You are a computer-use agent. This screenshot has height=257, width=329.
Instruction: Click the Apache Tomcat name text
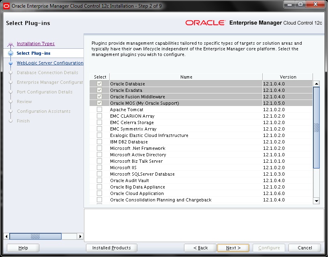[127, 110]
